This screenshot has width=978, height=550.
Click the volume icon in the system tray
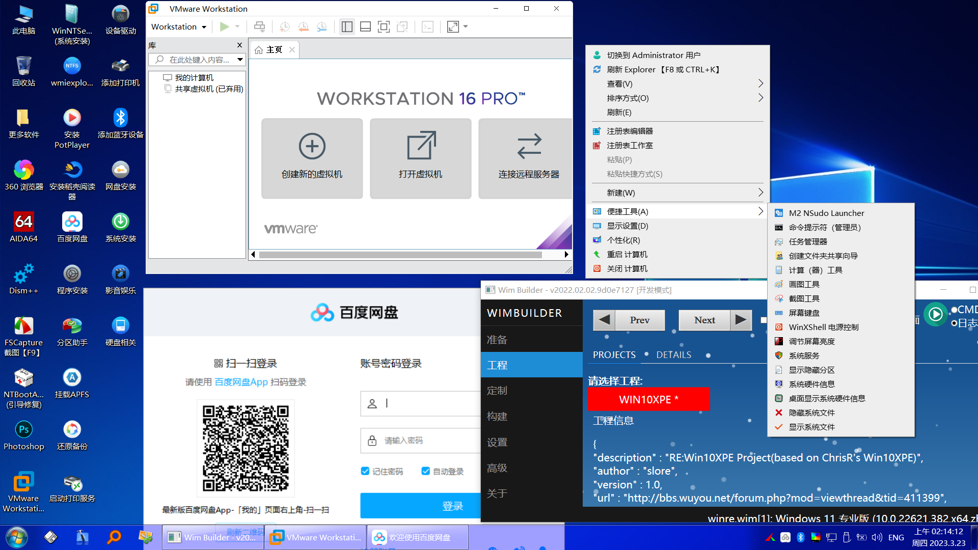click(877, 537)
